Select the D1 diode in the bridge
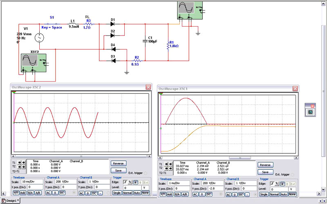The width and height of the screenshot is (327, 204). (113, 24)
